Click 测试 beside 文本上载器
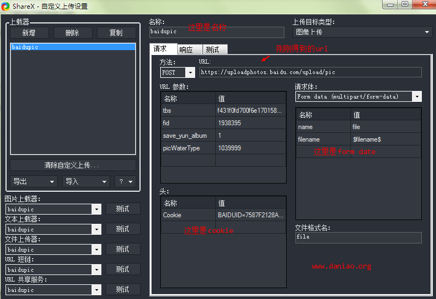Image resolution: width=436 pixels, height=299 pixels. pyautogui.click(x=123, y=229)
